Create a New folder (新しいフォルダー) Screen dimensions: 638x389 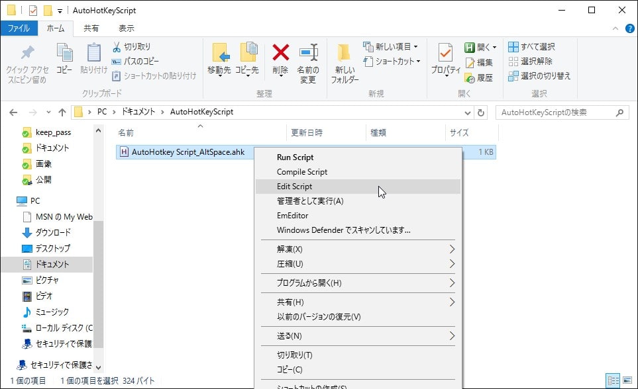click(x=345, y=63)
